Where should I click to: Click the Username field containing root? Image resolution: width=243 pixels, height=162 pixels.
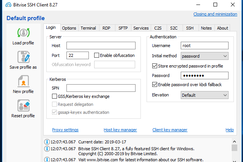(x=205, y=46)
